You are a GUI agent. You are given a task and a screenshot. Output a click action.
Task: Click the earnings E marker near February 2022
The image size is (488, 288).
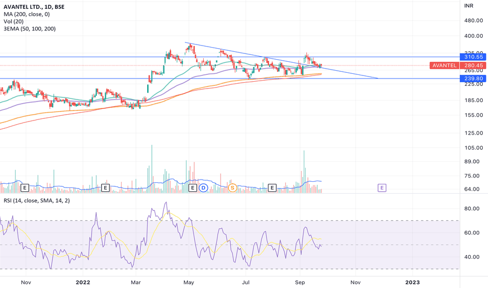[x=105, y=188]
